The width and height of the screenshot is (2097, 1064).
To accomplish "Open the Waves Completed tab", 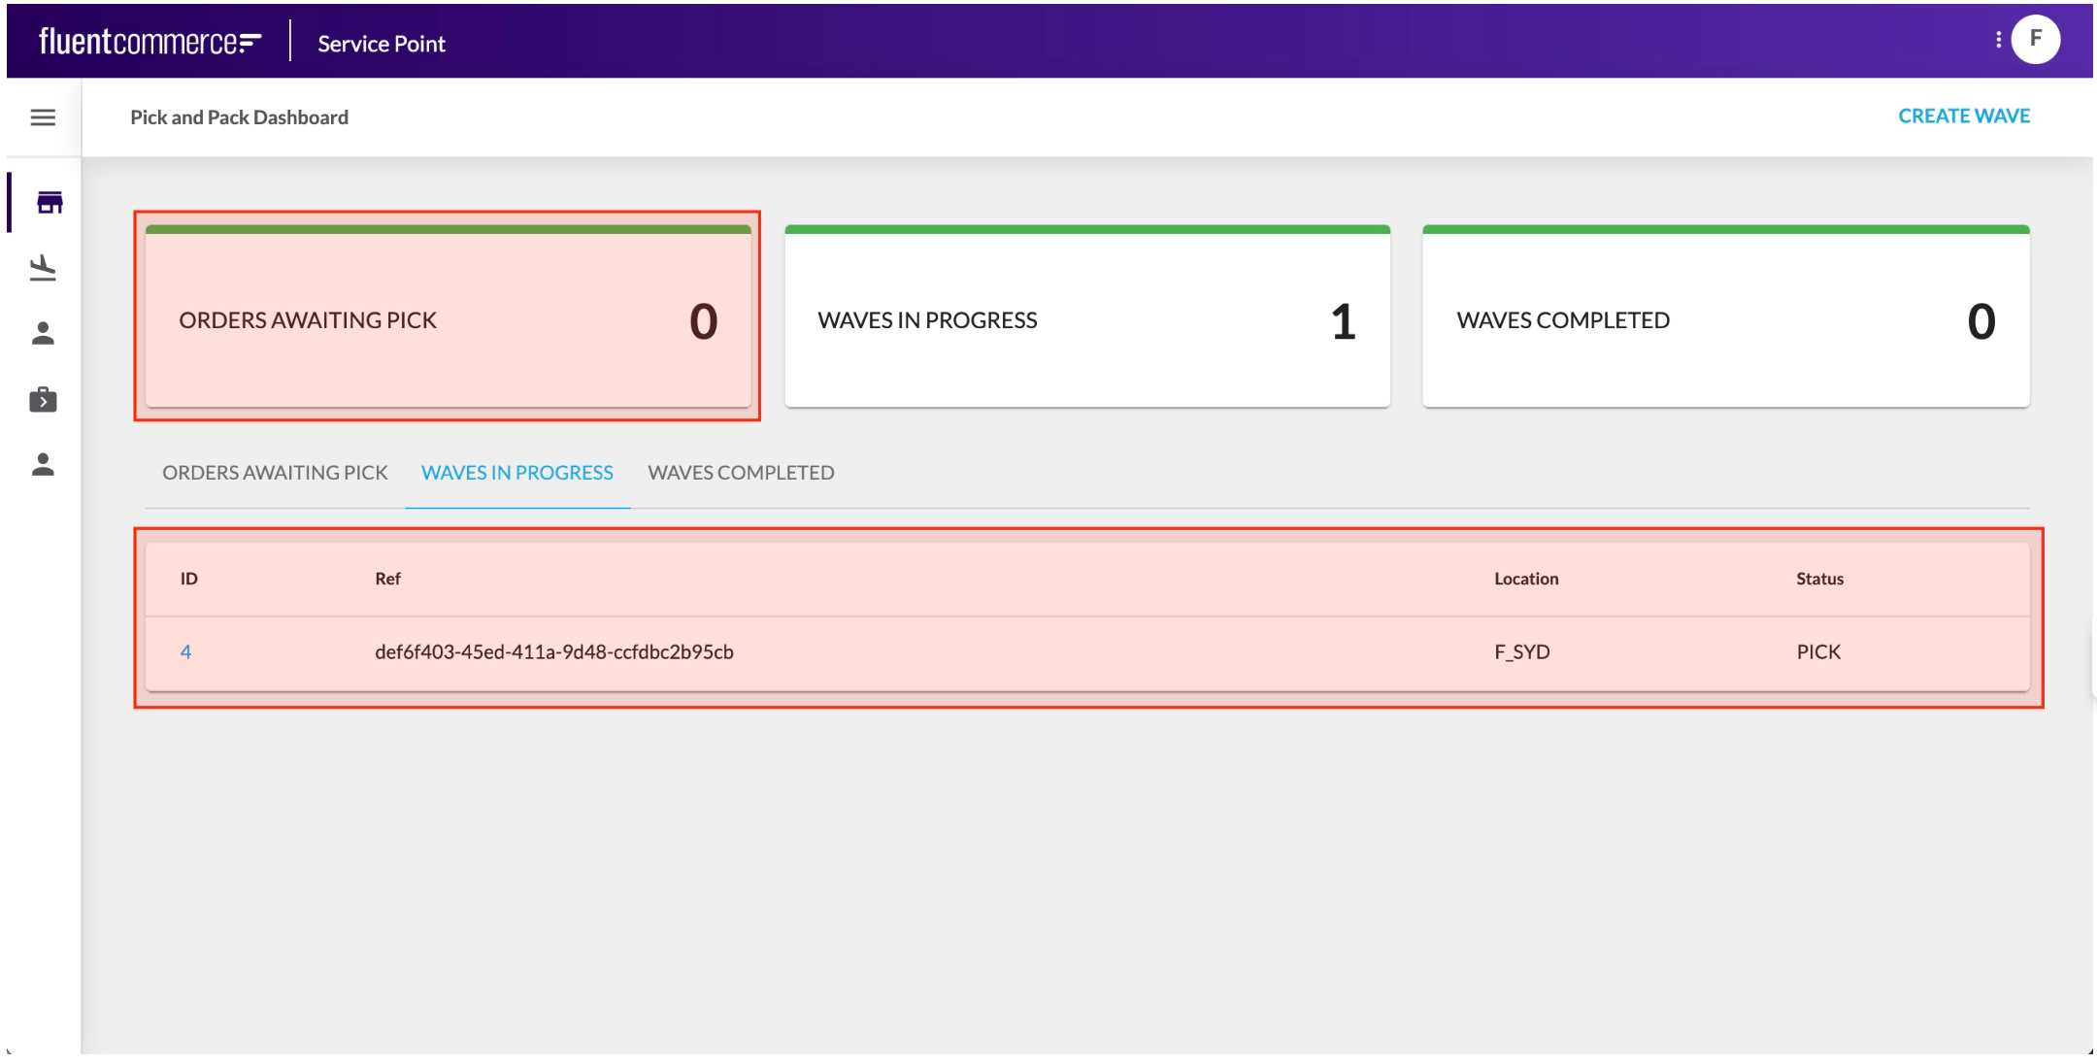I will point(741,473).
